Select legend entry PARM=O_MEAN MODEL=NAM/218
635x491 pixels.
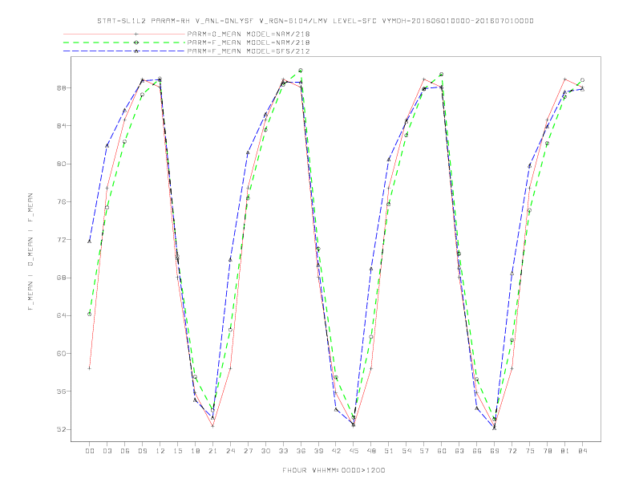click(x=249, y=34)
